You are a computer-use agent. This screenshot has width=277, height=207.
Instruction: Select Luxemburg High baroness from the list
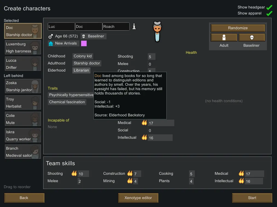[23, 48]
